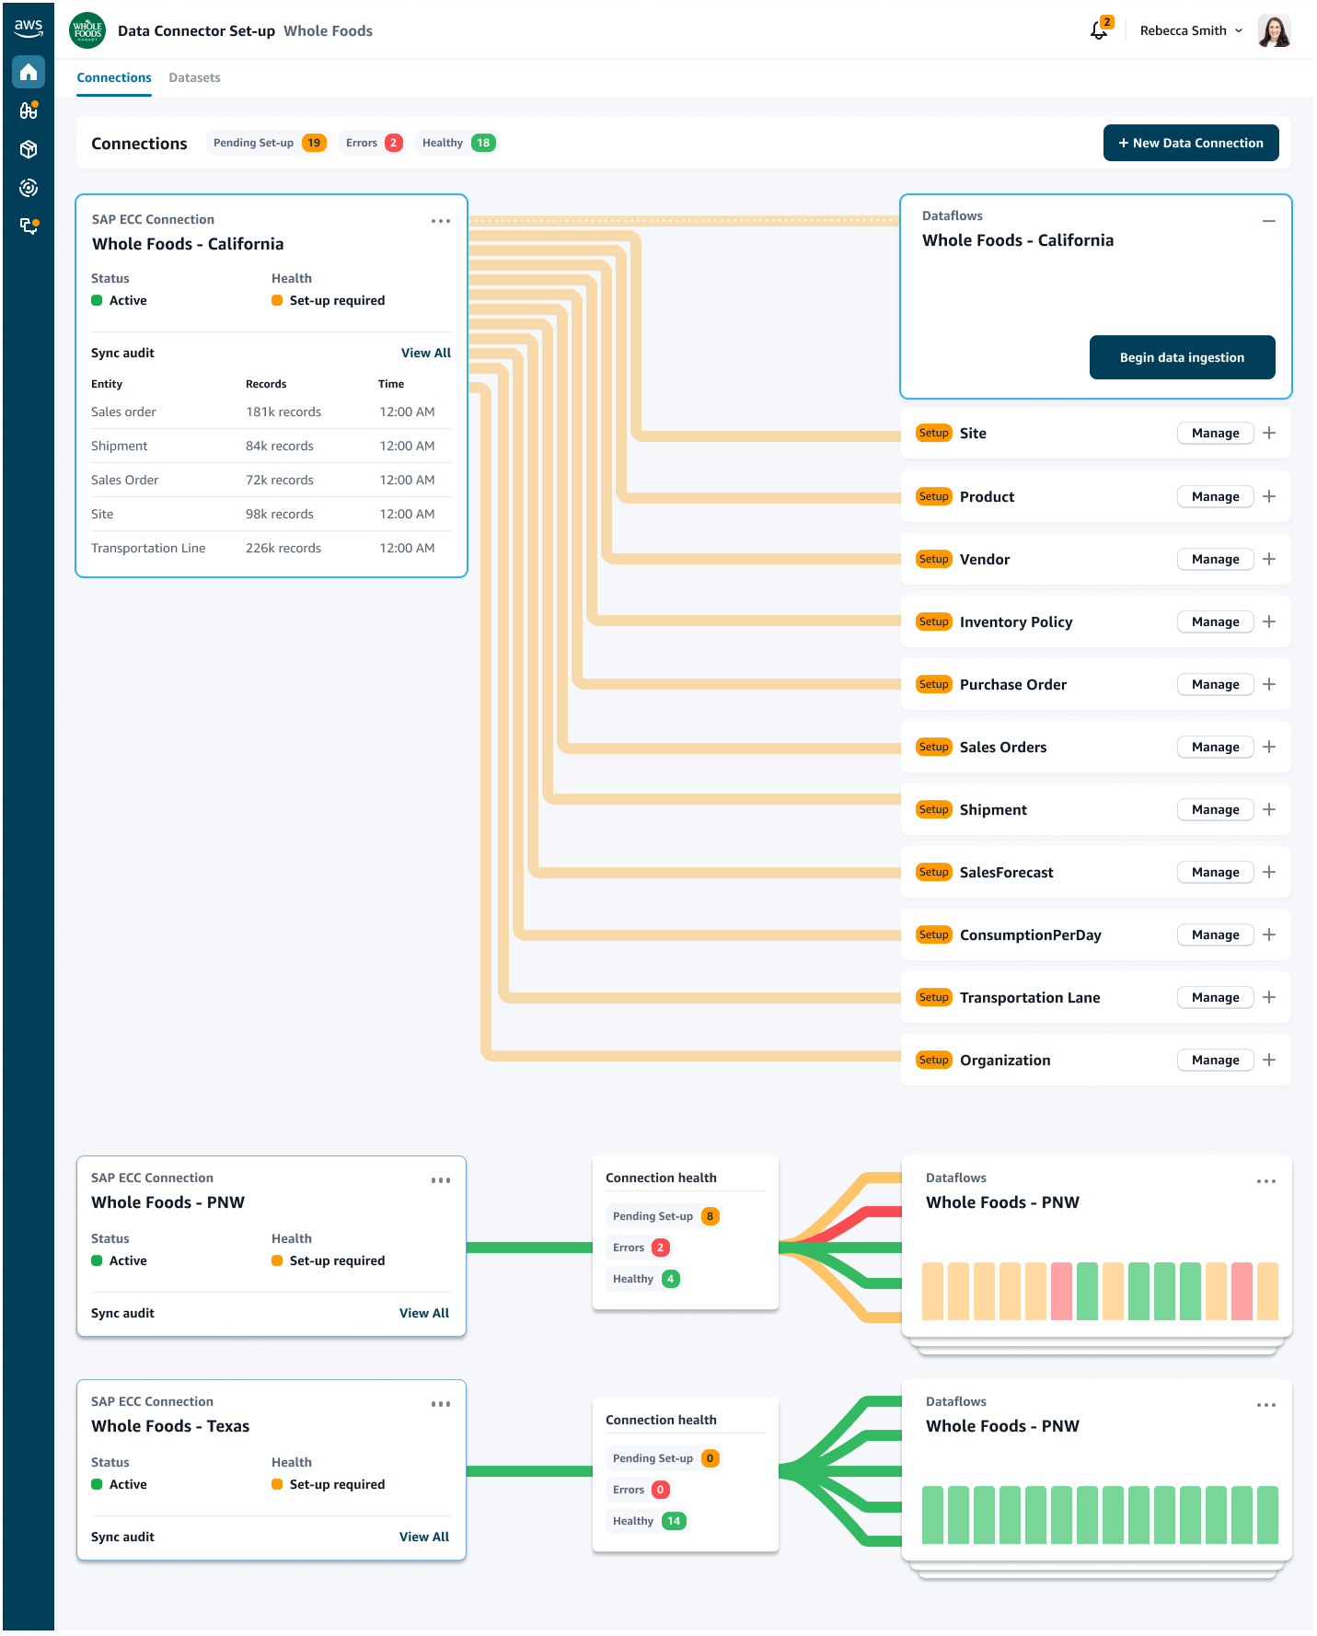
Task: Click the Whole Foods breadcrumb text
Action: [x=328, y=30]
